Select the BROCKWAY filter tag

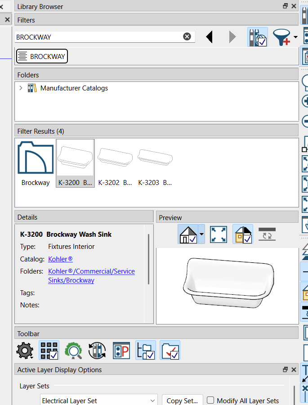[x=42, y=56]
